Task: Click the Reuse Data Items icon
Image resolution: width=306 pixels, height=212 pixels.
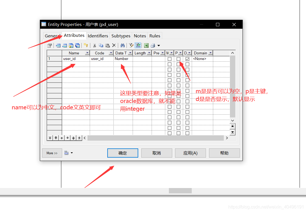Action: click(77, 45)
